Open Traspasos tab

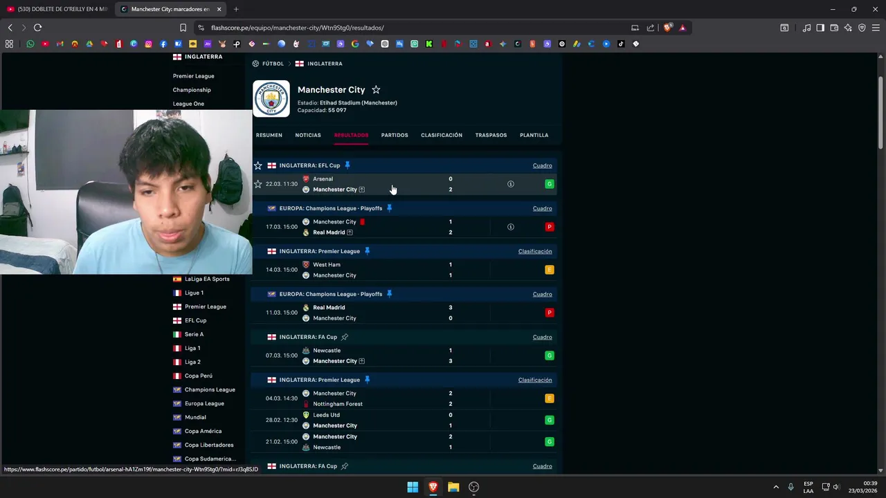(x=491, y=135)
